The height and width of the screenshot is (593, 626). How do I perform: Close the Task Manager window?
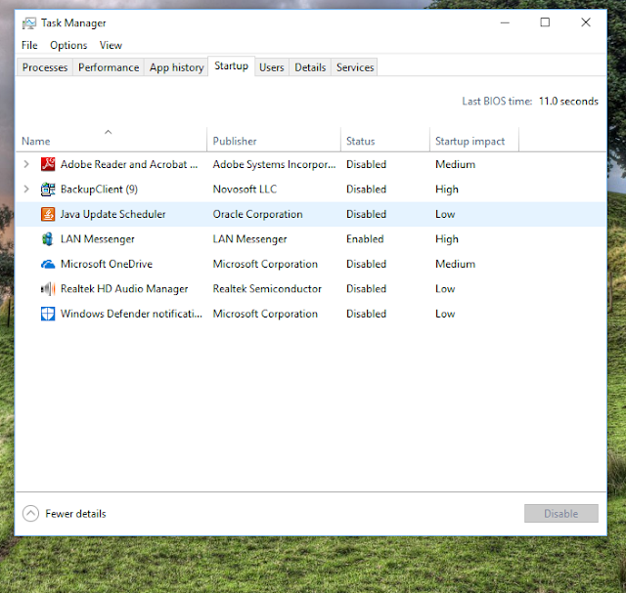[x=586, y=22]
